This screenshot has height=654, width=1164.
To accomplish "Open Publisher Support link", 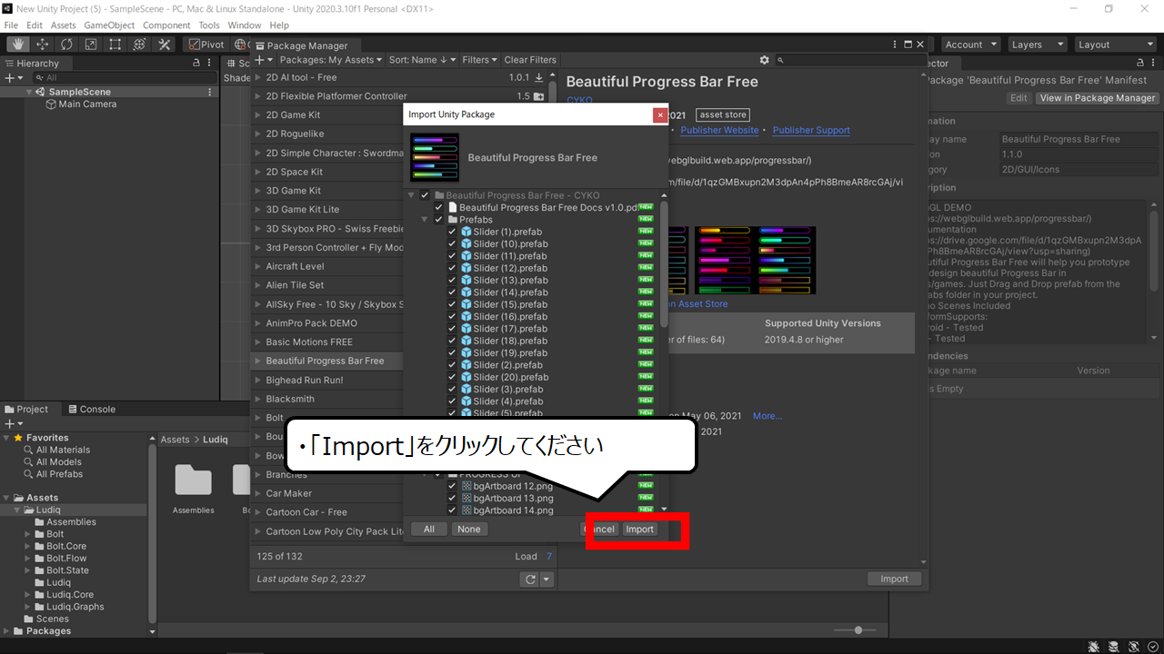I will point(811,131).
